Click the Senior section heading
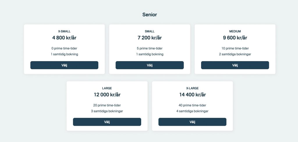The width and height of the screenshot is (298, 142). [x=150, y=15]
